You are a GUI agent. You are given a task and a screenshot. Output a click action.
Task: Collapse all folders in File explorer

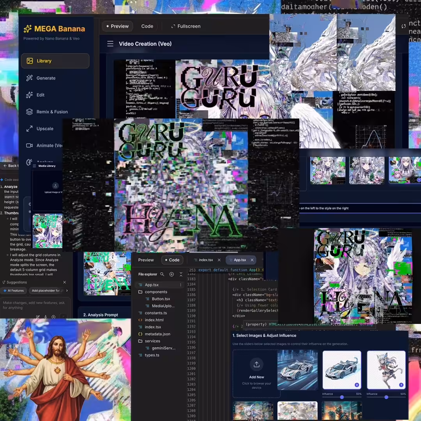click(x=181, y=274)
